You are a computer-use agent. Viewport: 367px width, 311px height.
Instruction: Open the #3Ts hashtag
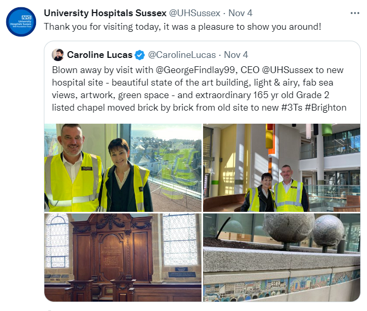click(292, 107)
